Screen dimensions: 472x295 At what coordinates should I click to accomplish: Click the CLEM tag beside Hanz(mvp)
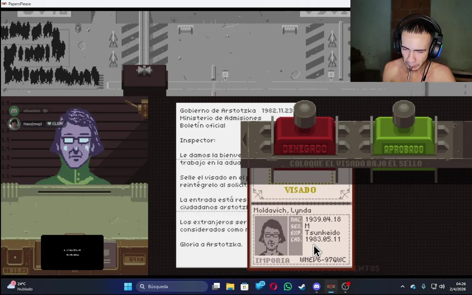click(55, 124)
